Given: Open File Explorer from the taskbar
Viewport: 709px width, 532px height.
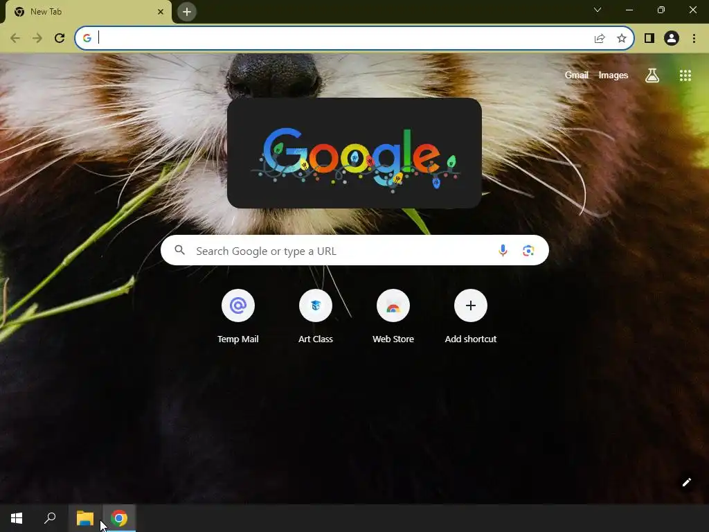Looking at the screenshot, I should click(x=85, y=518).
